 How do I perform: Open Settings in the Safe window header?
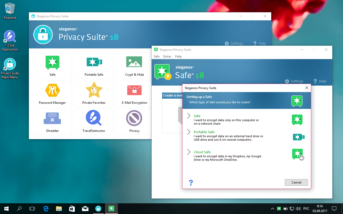[294, 81]
